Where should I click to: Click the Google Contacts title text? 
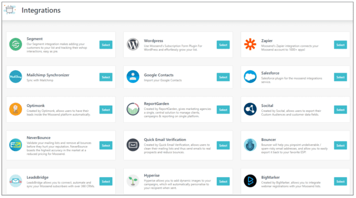(x=159, y=75)
